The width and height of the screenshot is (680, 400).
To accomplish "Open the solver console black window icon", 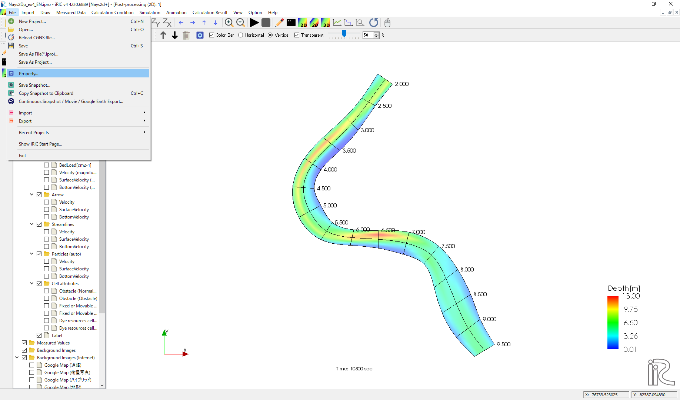I will pyautogui.click(x=291, y=23).
